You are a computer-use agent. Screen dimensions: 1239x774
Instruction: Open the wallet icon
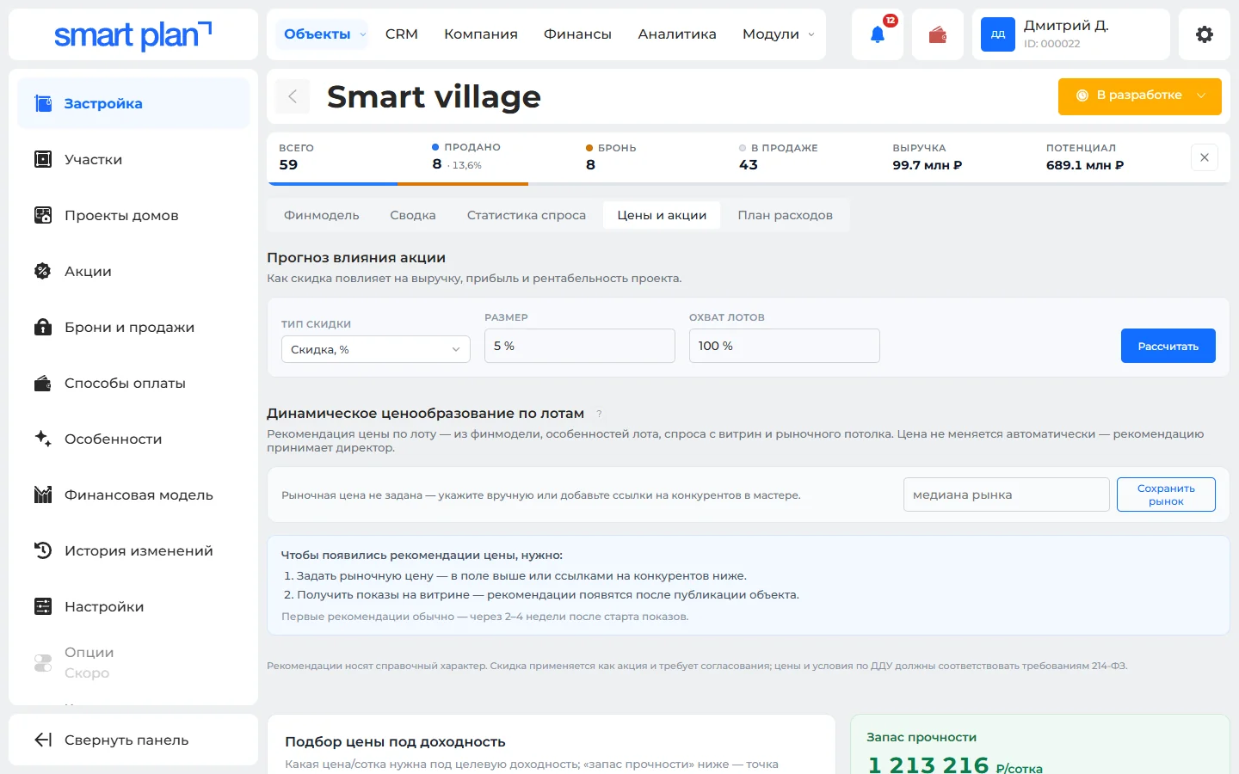coord(938,34)
